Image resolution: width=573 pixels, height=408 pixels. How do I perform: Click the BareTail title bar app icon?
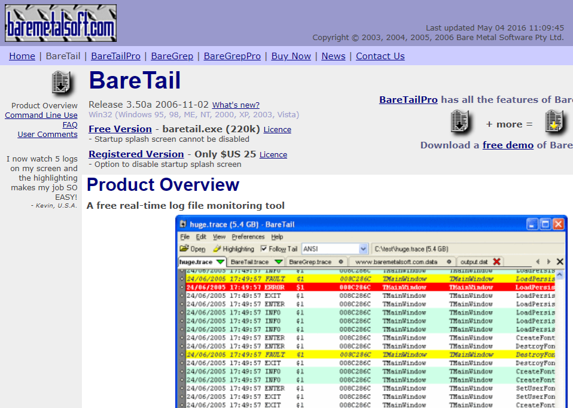(x=183, y=224)
